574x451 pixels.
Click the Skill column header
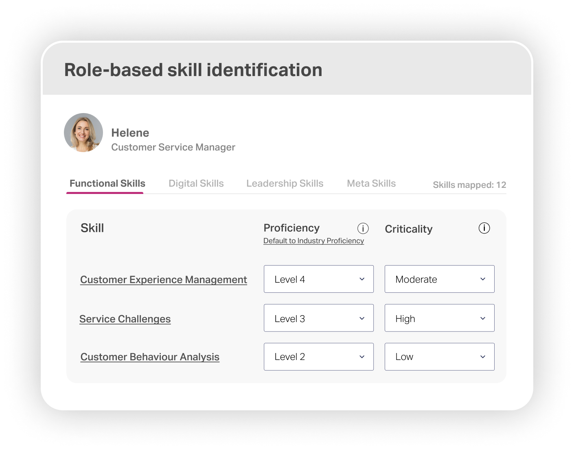[92, 228]
